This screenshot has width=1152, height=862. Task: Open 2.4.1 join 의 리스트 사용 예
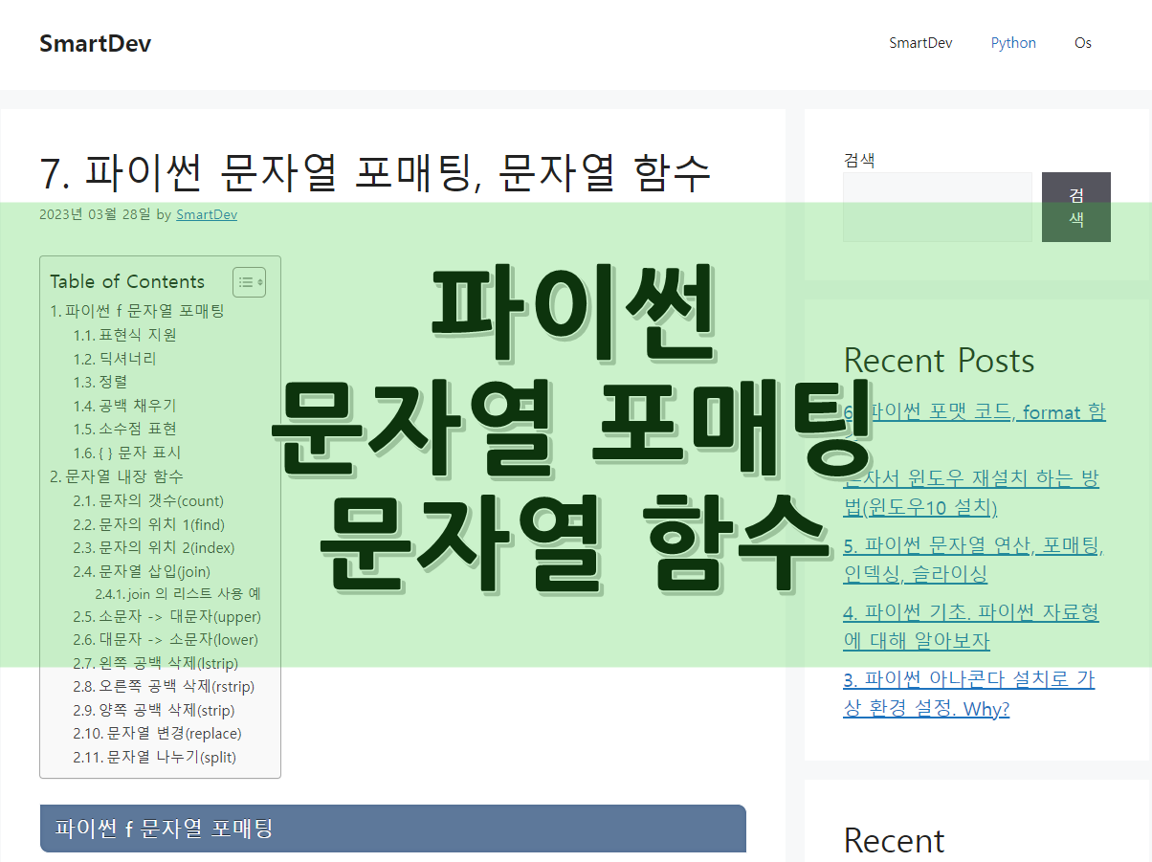[x=178, y=593]
